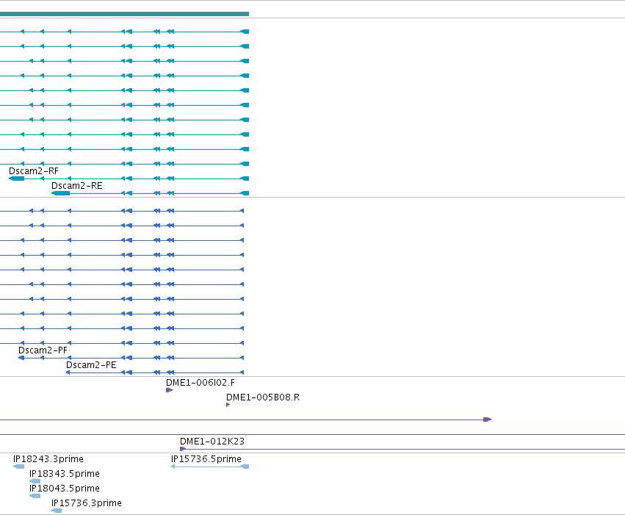Select the IP18343.5prime EST label
The width and height of the screenshot is (625, 515).
tap(64, 474)
